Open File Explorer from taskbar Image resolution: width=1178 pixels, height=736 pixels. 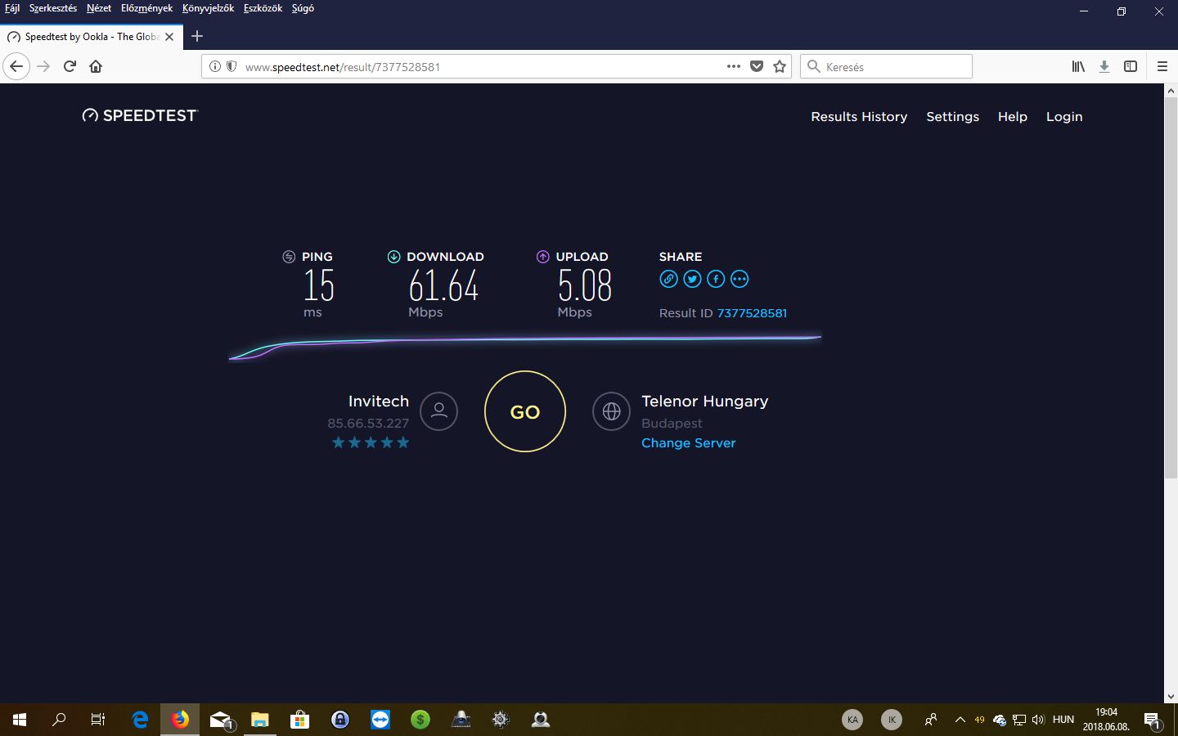(x=260, y=720)
